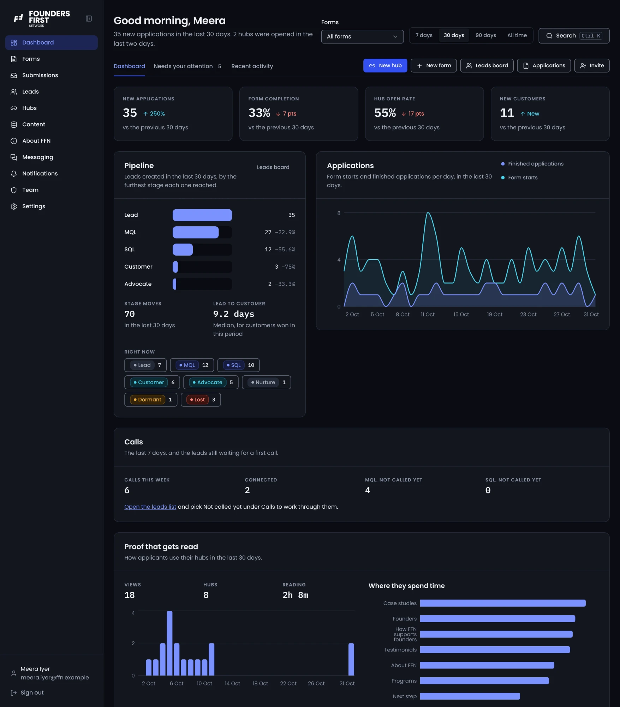620x707 pixels.
Task: Open the Leads section in sidebar
Action: coord(52,92)
